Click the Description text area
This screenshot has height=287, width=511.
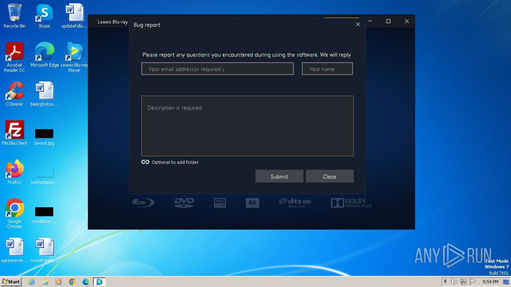click(248, 126)
